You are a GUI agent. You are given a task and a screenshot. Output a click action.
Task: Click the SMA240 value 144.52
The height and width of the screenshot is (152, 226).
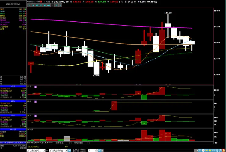[22, 20]
